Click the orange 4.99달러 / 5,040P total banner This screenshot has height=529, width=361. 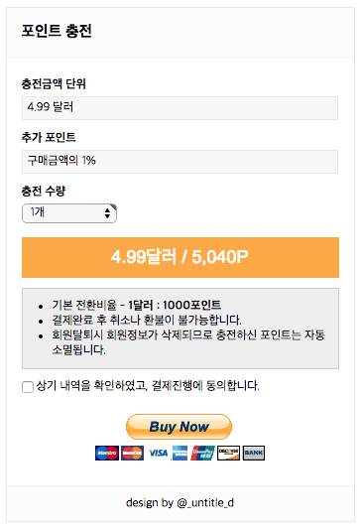[x=180, y=257]
